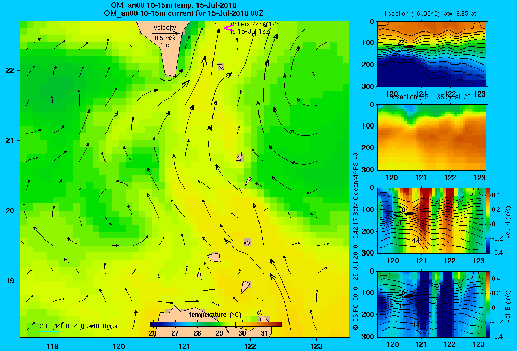Click the vel. E panel's color scale bar
Screen dimensions: 517x351
click(x=489, y=304)
